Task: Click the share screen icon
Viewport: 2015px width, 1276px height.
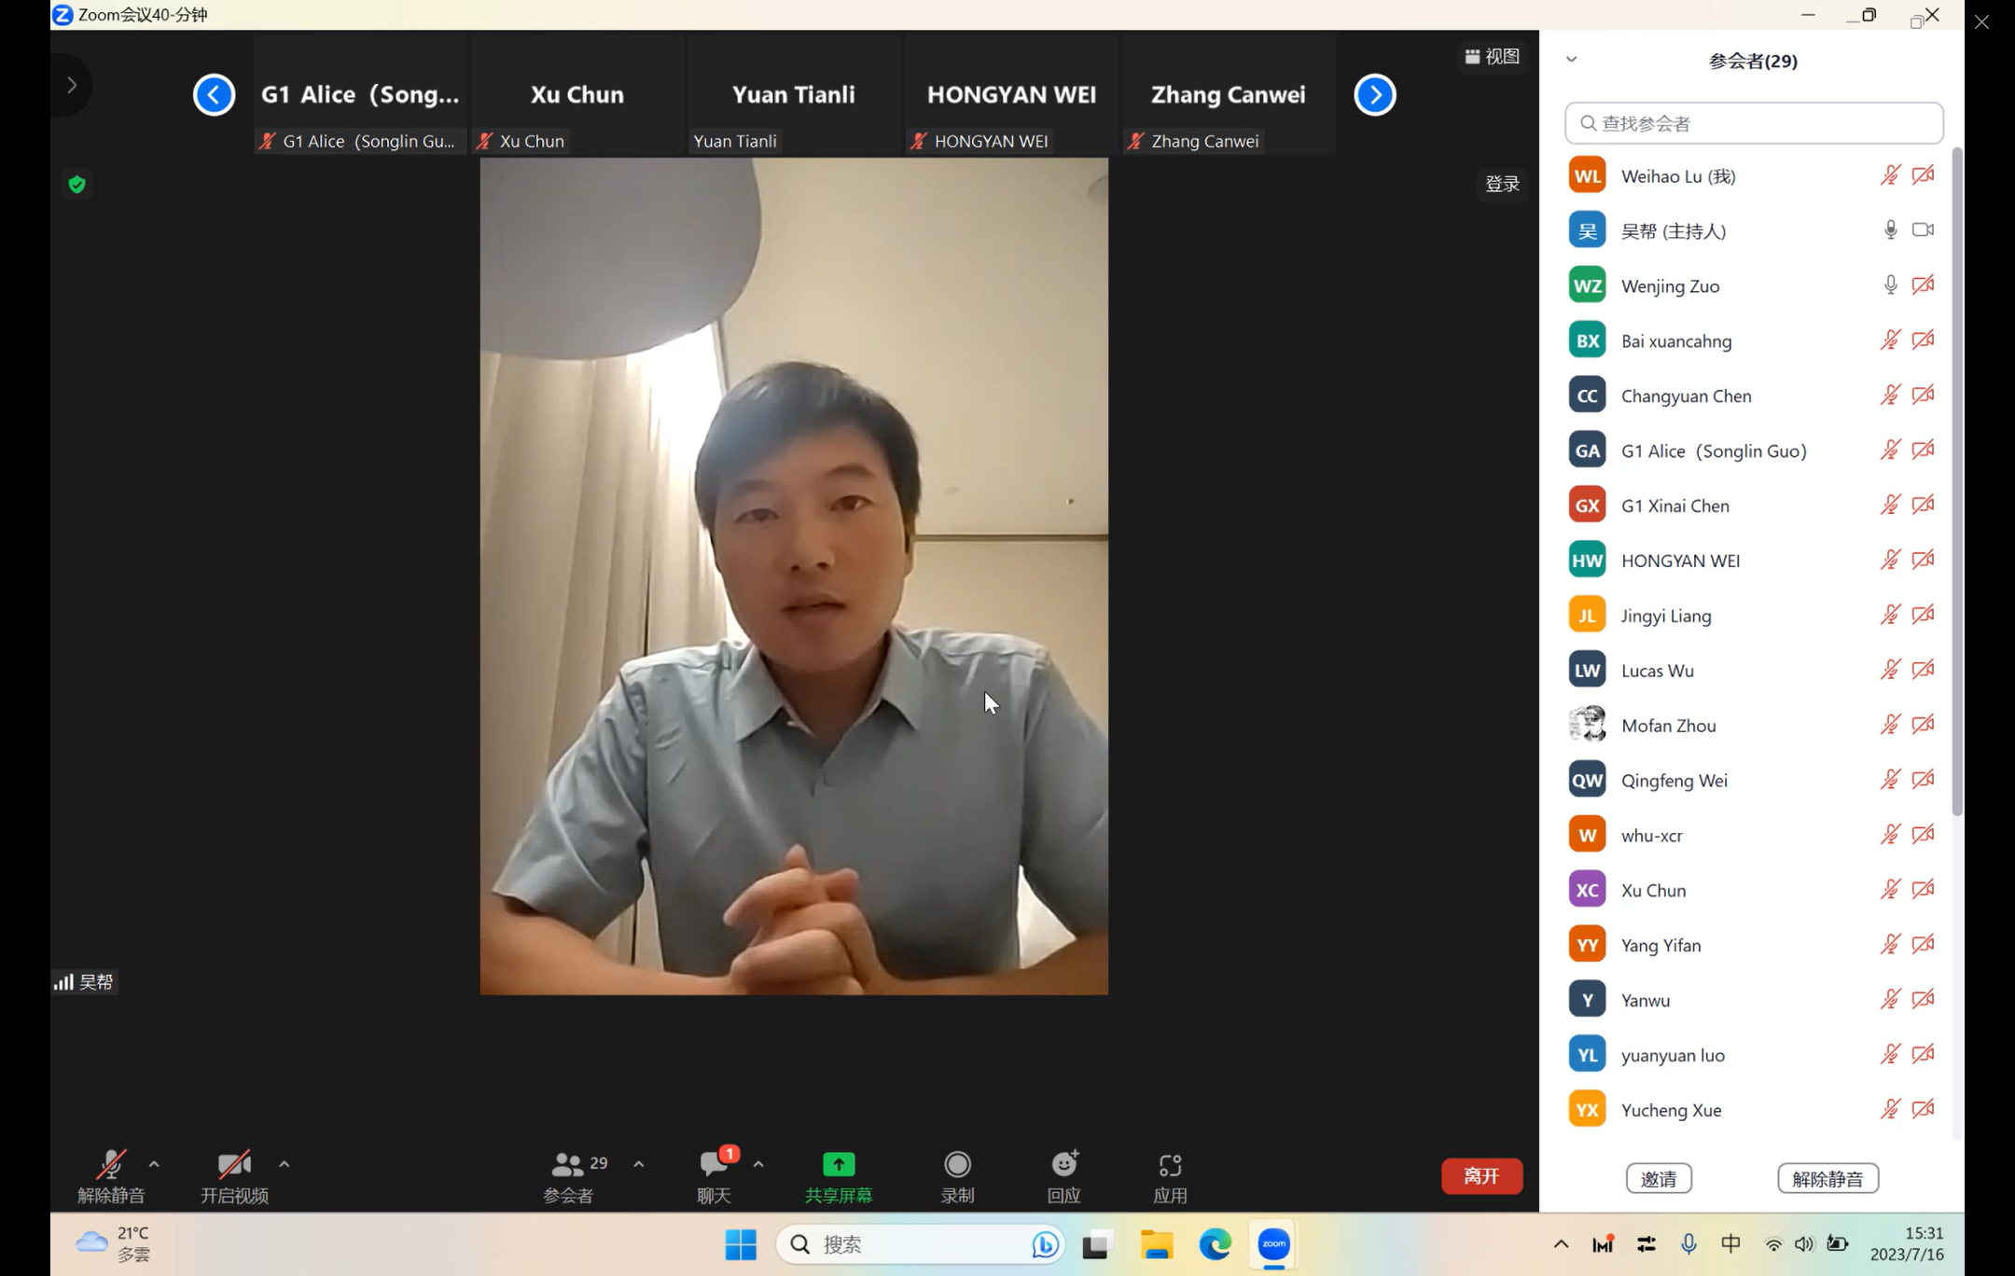Action: pos(838,1165)
